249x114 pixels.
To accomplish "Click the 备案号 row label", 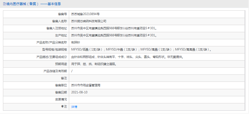I will [x=62, y=14].
